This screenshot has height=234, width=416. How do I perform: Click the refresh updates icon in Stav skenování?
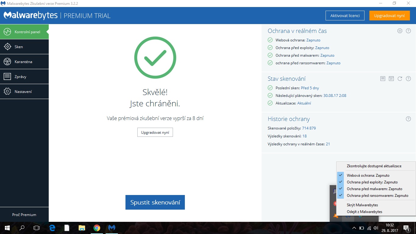400,79
